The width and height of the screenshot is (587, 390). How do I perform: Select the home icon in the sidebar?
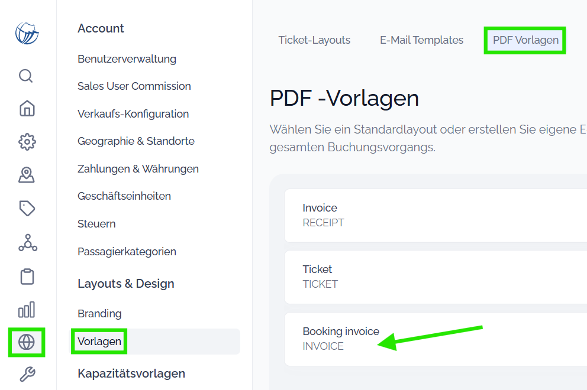coord(26,109)
